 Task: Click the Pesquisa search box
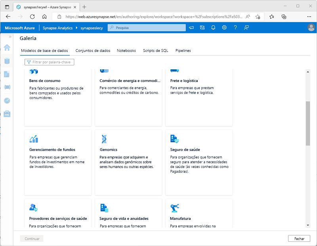click(x=147, y=28)
